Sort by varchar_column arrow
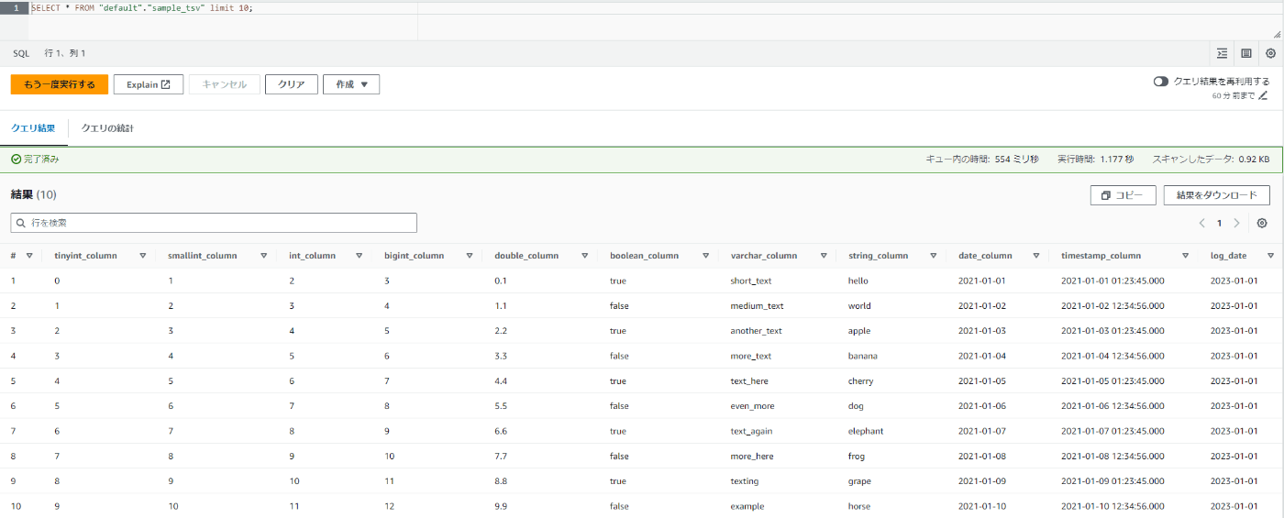This screenshot has width=1284, height=518. (823, 256)
